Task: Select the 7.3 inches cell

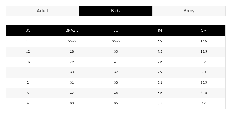Action: [160, 52]
